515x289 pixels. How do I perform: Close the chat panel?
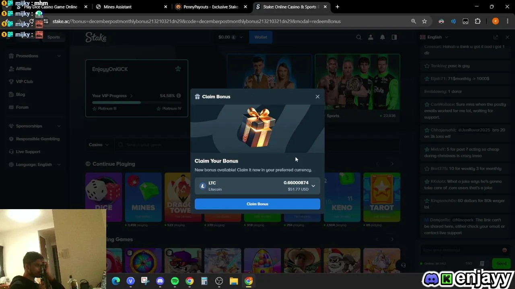click(x=507, y=37)
